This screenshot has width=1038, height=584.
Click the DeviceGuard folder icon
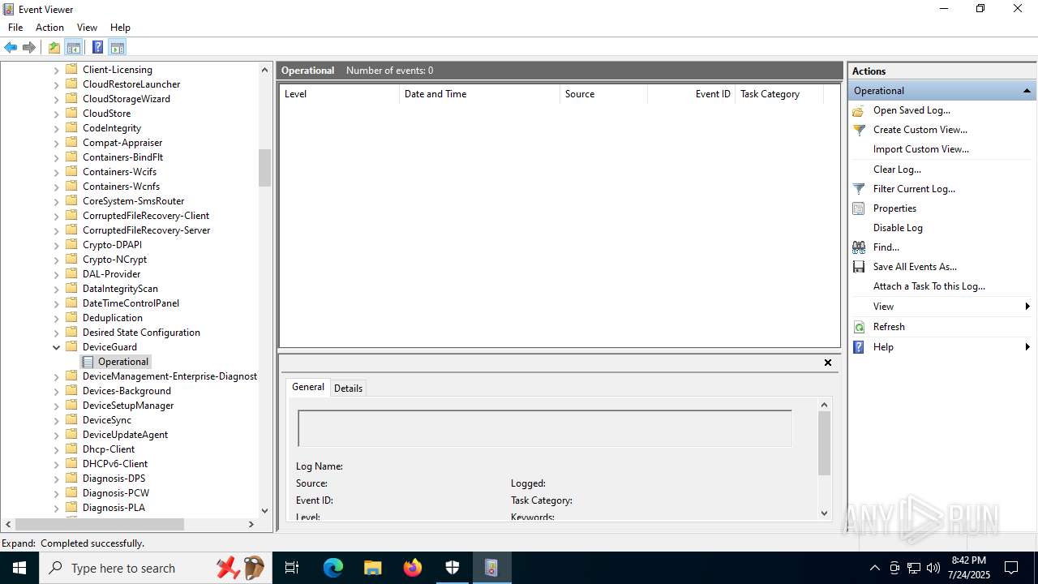(71, 347)
